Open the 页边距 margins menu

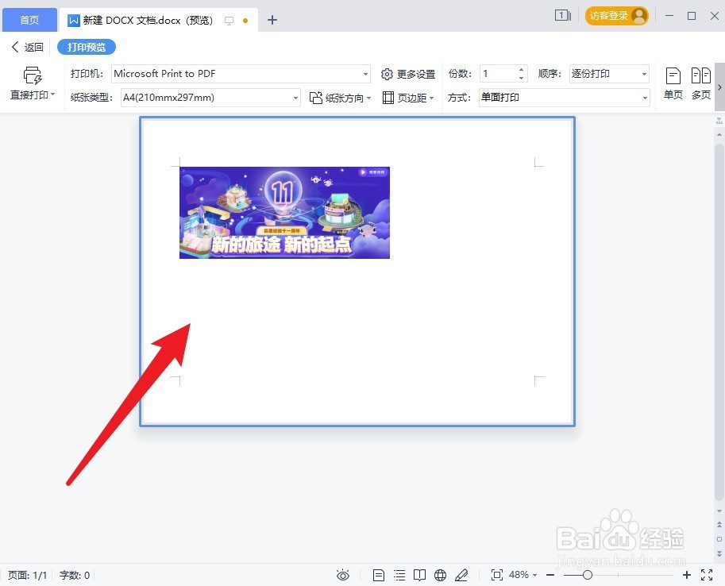408,98
